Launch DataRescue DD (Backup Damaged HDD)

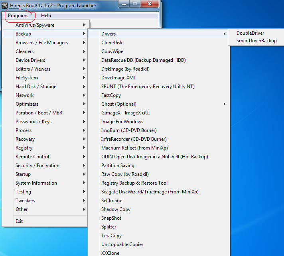(158, 60)
